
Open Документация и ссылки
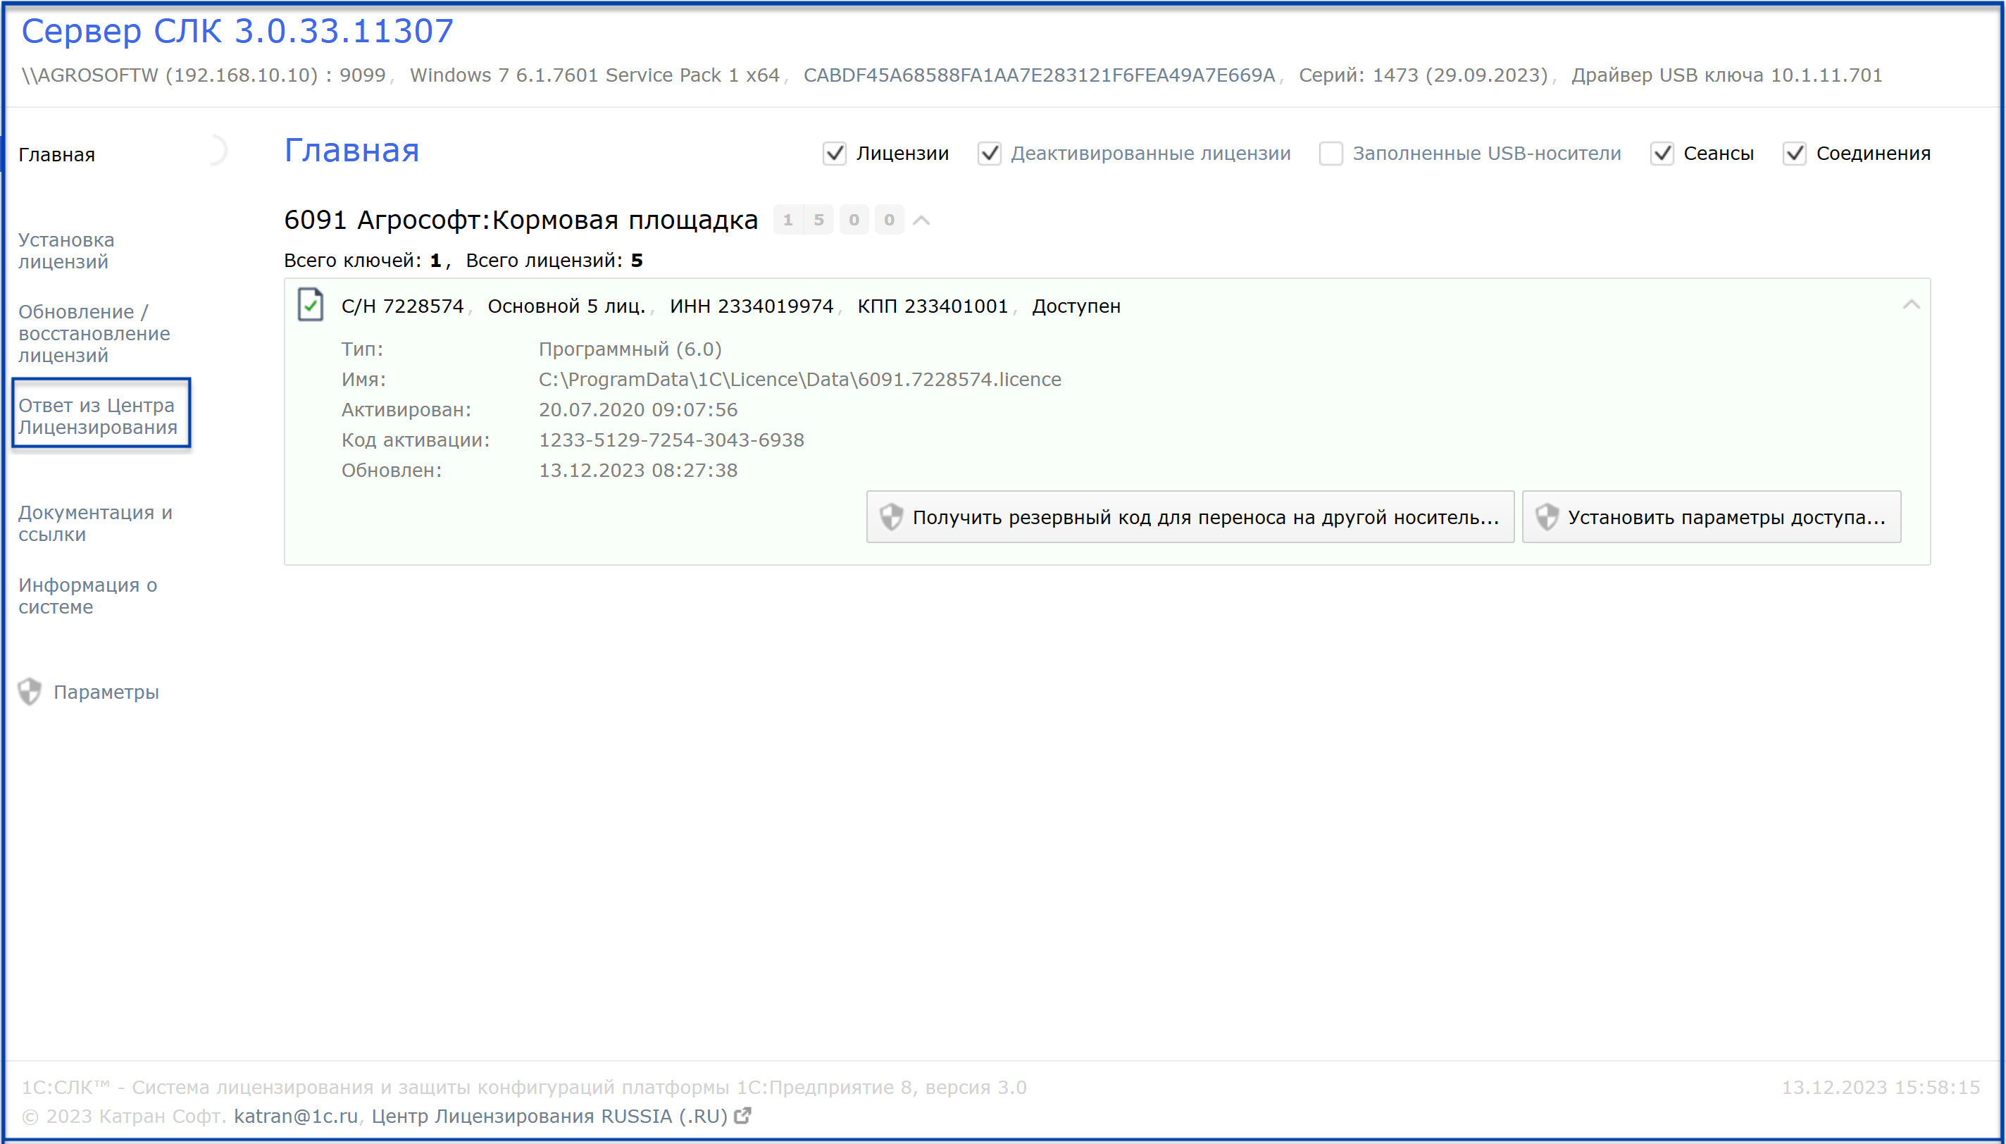95,523
